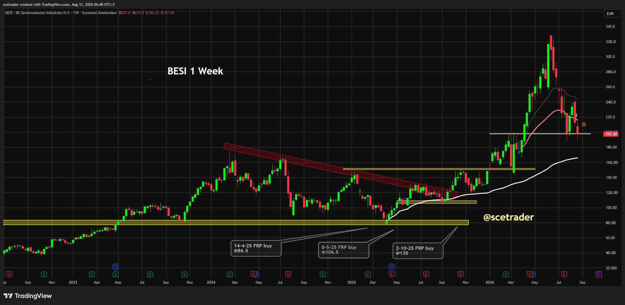This screenshot has height=305, width=625.
Task: Click the Euronext Amsterdam exchange label
Action: (x=99, y=13)
